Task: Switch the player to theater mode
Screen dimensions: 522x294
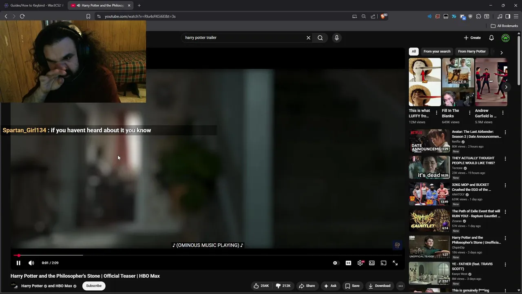Action: pyautogui.click(x=372, y=263)
